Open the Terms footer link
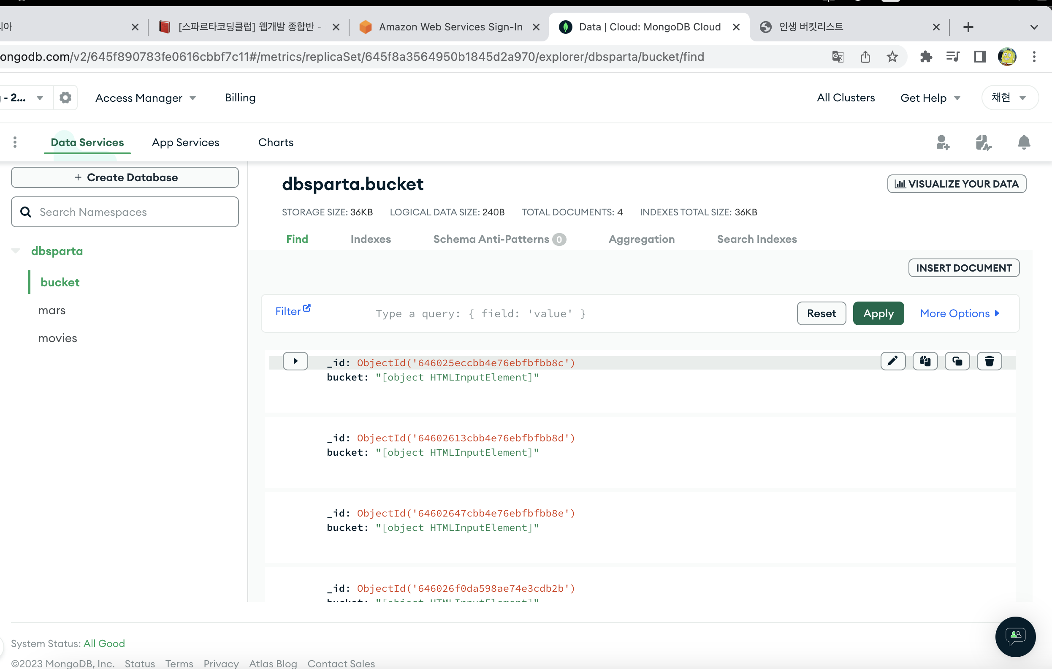This screenshot has width=1052, height=669. pyautogui.click(x=179, y=664)
